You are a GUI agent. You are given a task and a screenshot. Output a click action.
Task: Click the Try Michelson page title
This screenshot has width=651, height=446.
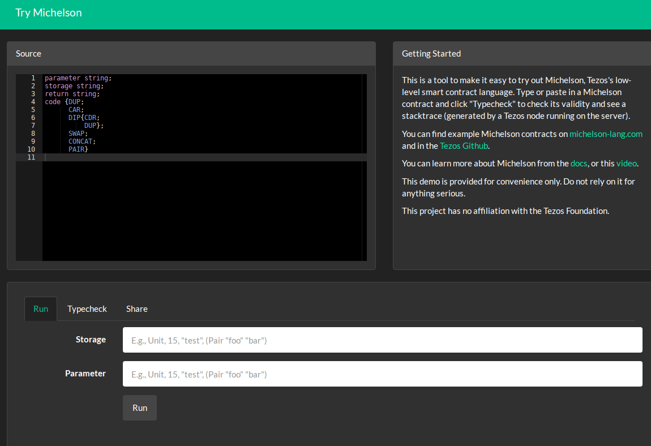(x=49, y=12)
